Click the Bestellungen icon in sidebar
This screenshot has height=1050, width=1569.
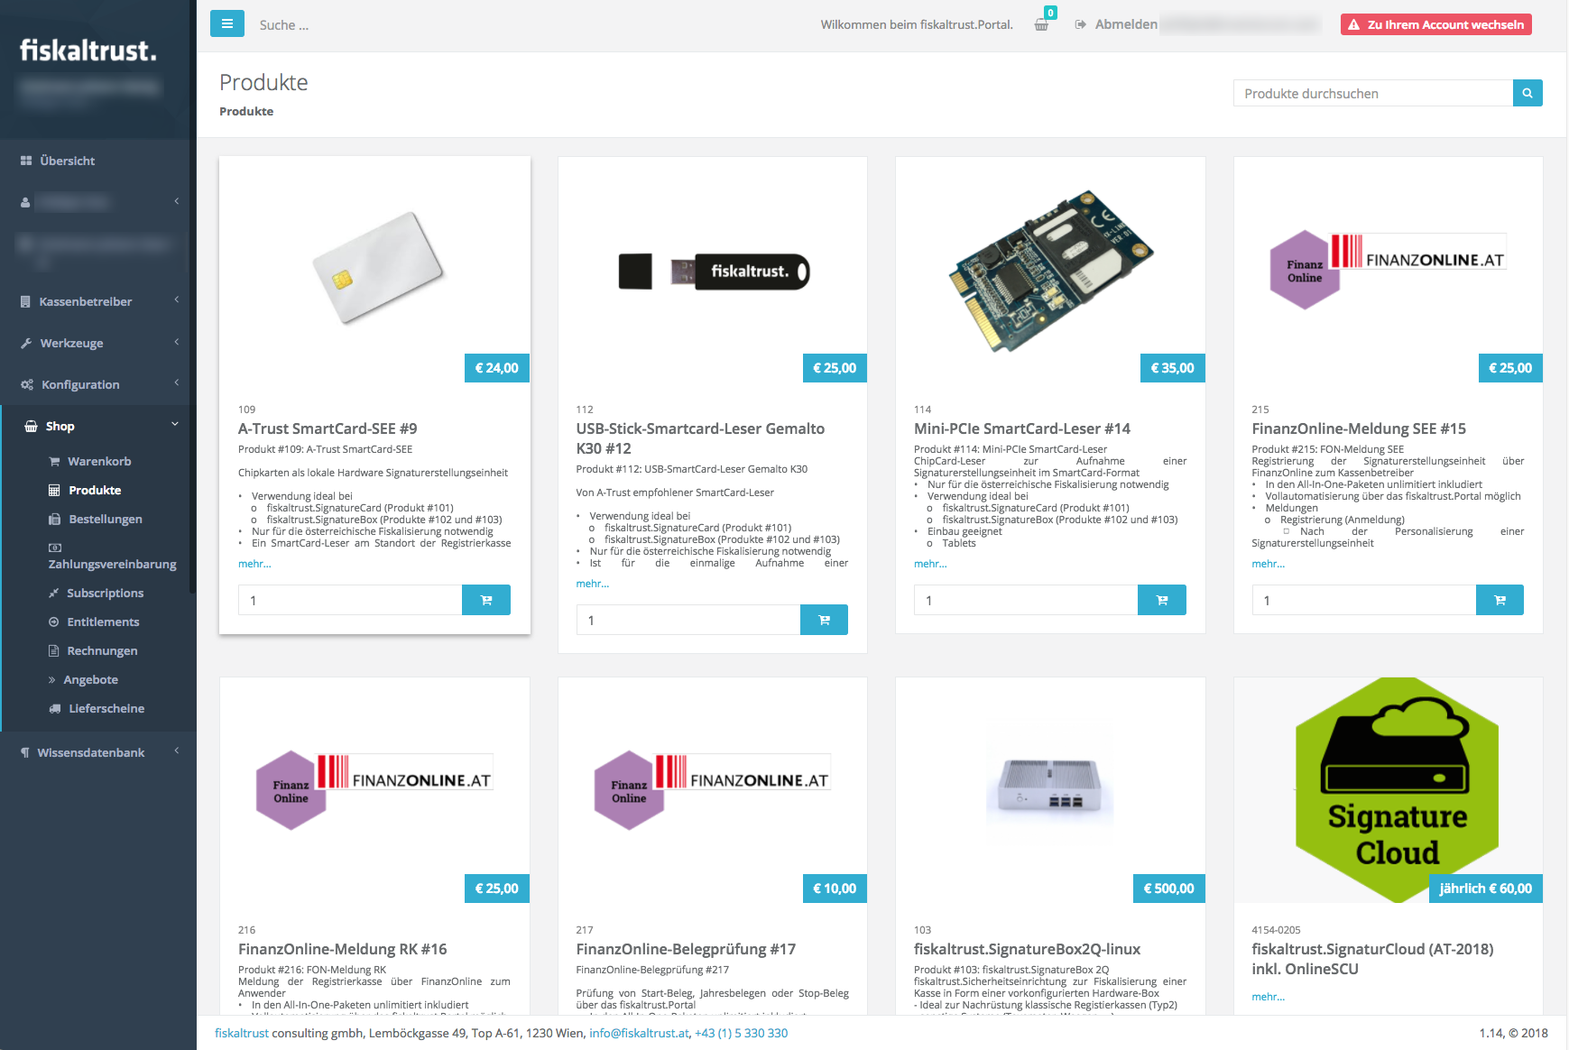pyautogui.click(x=54, y=519)
